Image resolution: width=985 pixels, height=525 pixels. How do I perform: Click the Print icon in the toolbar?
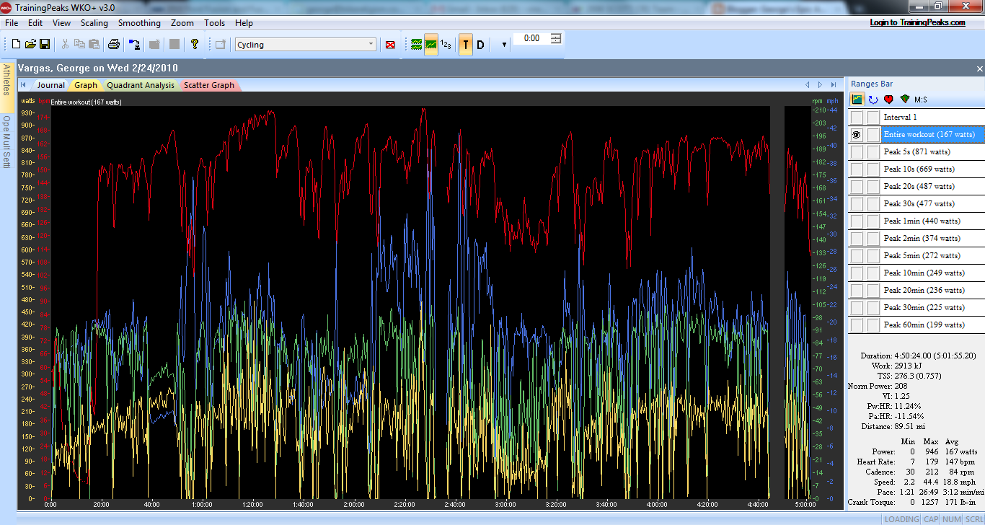[x=113, y=45]
